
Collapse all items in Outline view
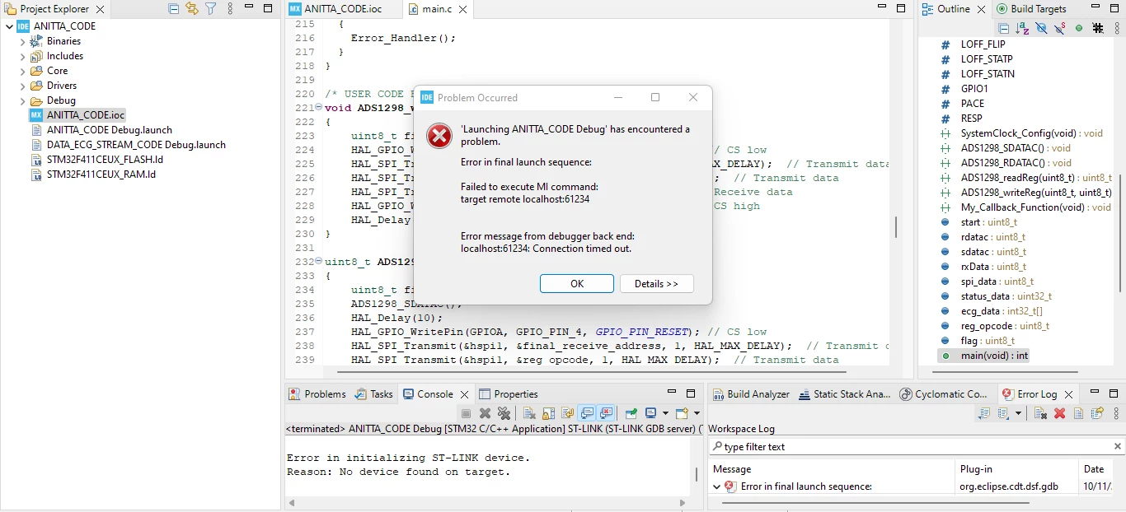click(x=1003, y=28)
